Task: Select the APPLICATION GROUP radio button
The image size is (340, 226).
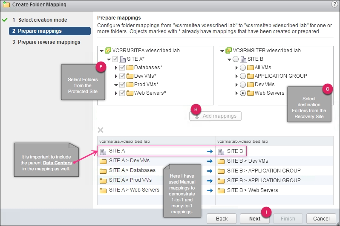Action: (x=243, y=76)
